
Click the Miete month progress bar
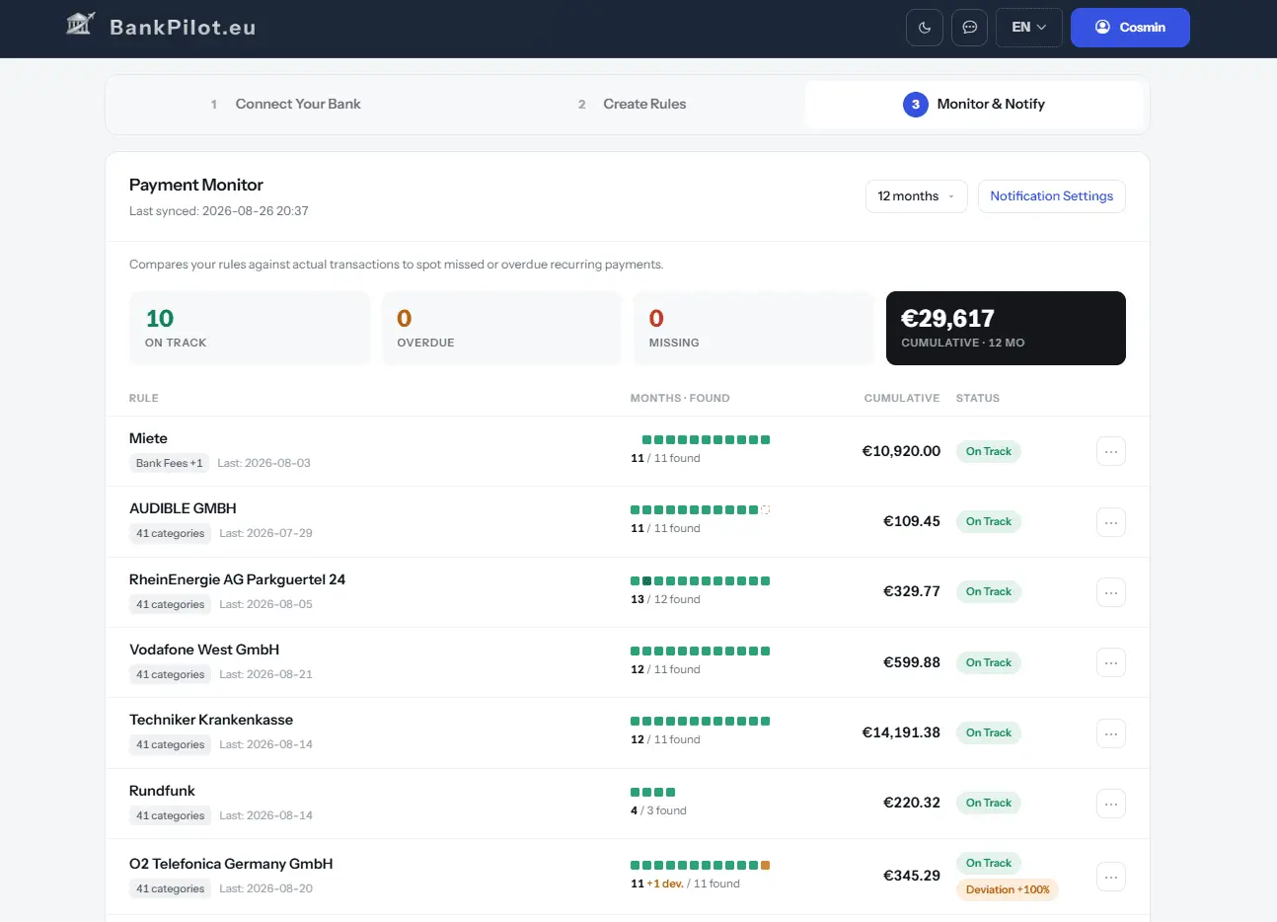point(706,440)
